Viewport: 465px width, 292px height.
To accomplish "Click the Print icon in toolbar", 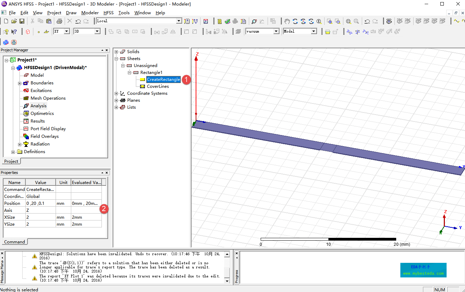I will click(59, 21).
